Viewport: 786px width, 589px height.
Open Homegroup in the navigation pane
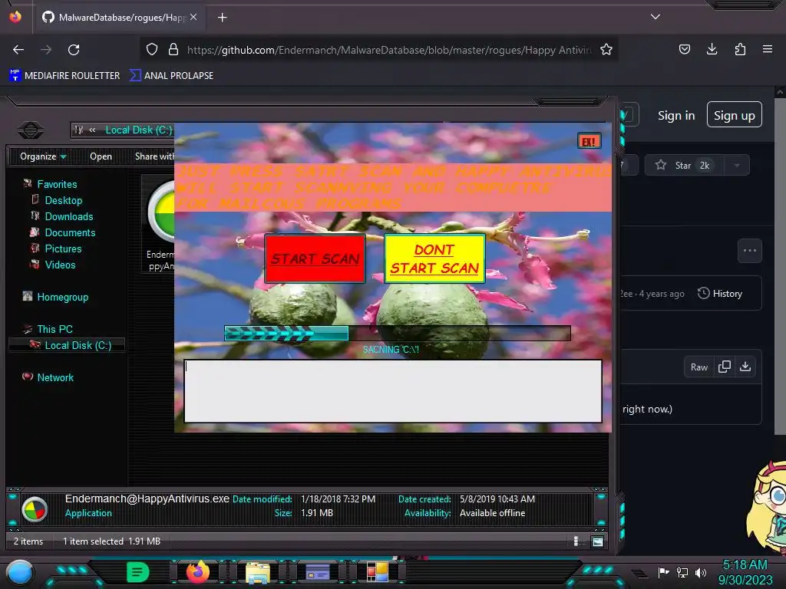coord(62,297)
